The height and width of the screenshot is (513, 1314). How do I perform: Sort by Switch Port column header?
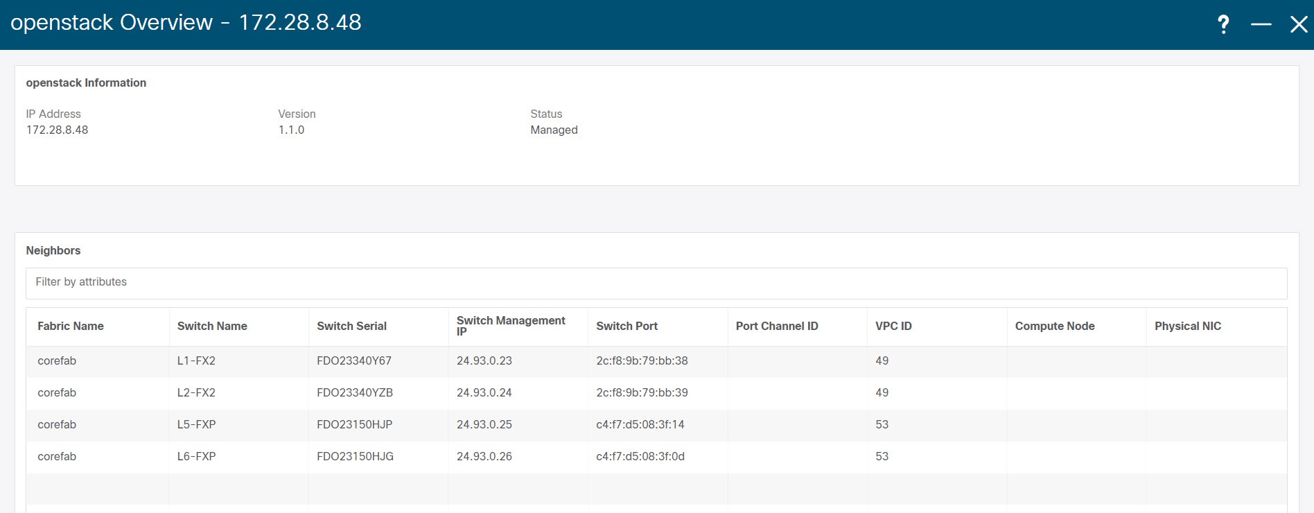pos(627,327)
